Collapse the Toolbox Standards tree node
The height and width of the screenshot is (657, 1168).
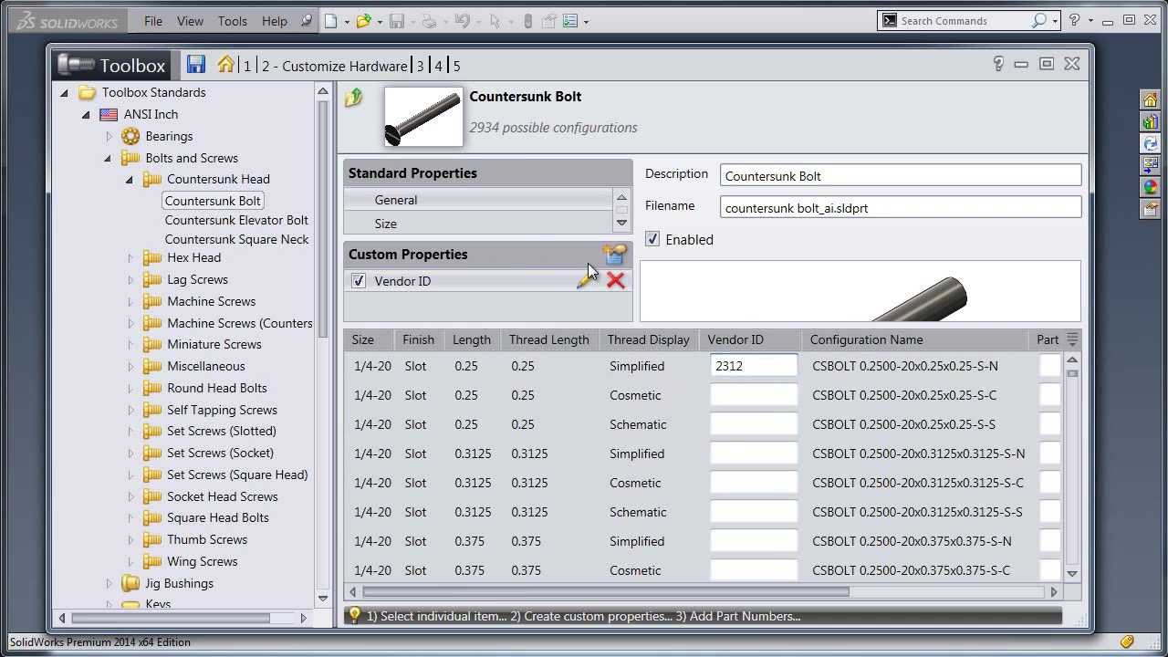(64, 93)
